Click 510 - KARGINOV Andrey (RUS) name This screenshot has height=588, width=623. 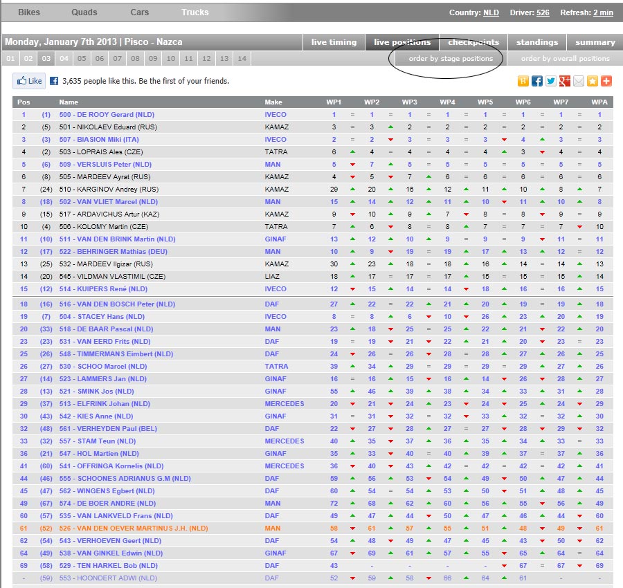point(109,190)
